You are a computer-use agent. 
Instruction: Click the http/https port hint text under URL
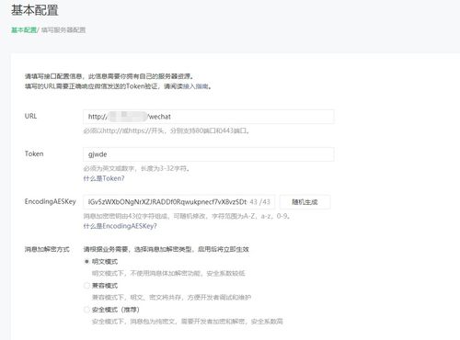pyautogui.click(x=167, y=130)
